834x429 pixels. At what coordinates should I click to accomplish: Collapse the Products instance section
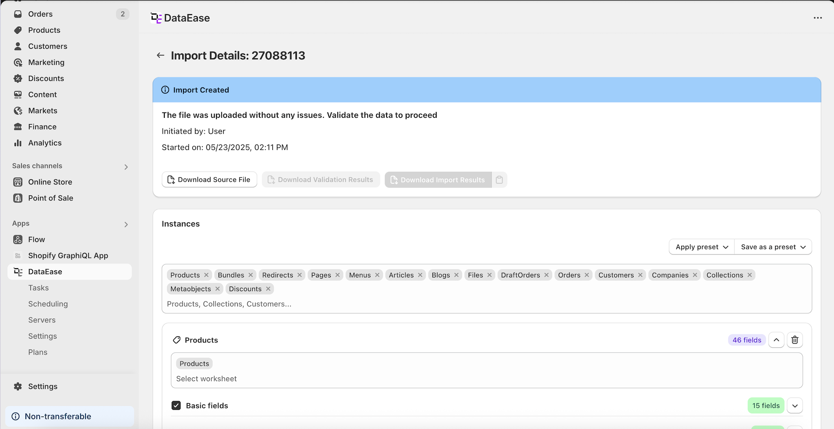click(776, 340)
